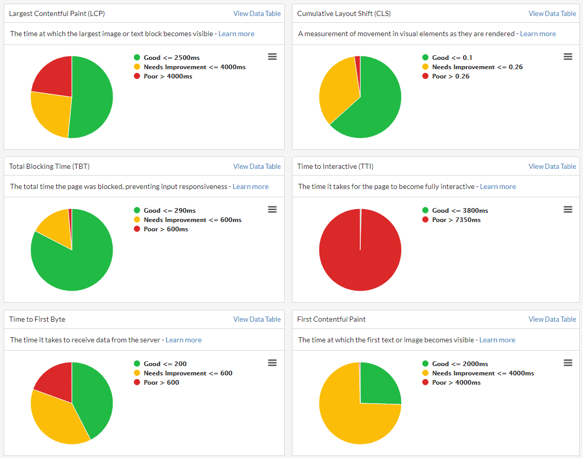Click the green legend dot for CLS 'Good <= 0.1'
Screen dimensions: 583x458
pyautogui.click(x=425, y=58)
